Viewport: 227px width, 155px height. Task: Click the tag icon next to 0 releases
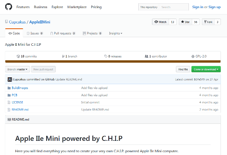(106, 56)
